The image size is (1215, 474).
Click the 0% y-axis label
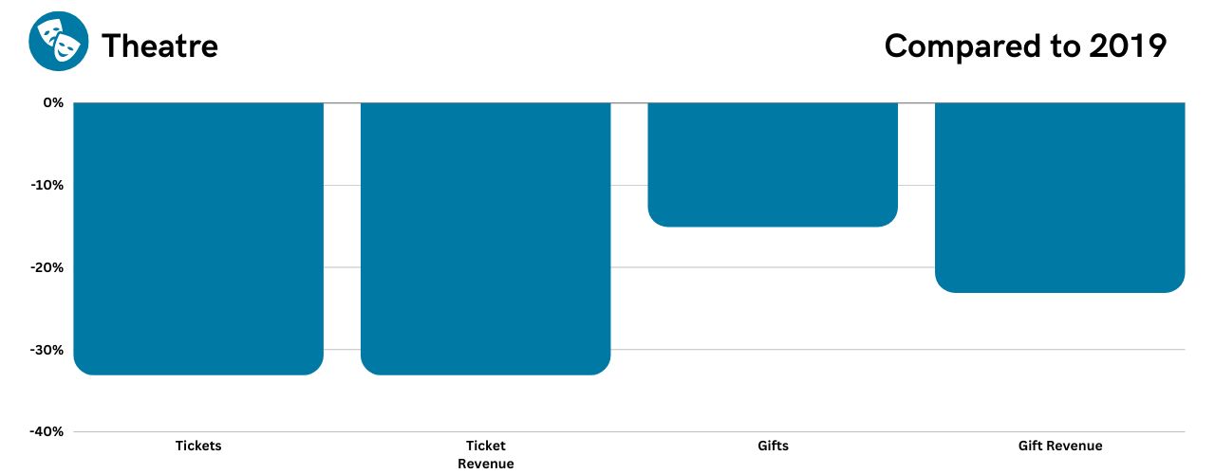[53, 102]
